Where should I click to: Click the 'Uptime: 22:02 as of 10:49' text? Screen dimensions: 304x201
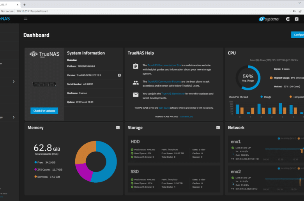point(80,102)
